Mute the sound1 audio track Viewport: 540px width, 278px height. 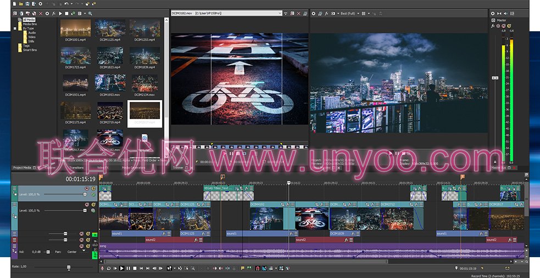tap(82, 234)
